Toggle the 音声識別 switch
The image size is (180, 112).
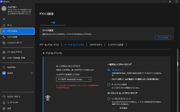coord(115,109)
